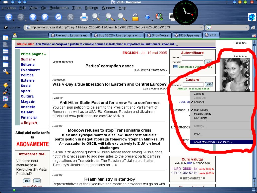Open wrench sidebar icon dropdown arrow

tap(9, 74)
